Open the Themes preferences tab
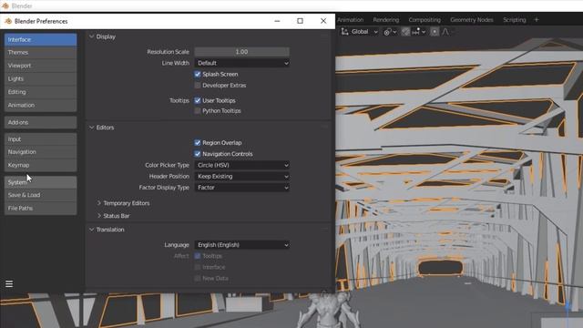 click(40, 53)
